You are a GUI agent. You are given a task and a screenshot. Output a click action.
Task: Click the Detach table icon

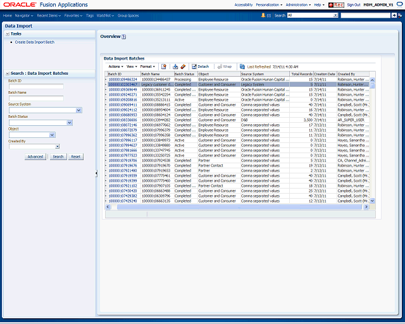click(x=194, y=66)
